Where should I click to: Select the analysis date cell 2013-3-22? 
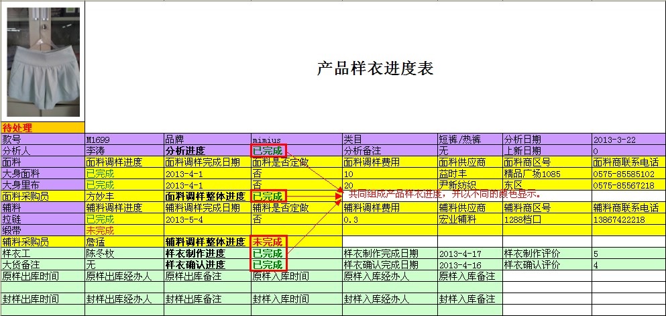tap(614, 140)
